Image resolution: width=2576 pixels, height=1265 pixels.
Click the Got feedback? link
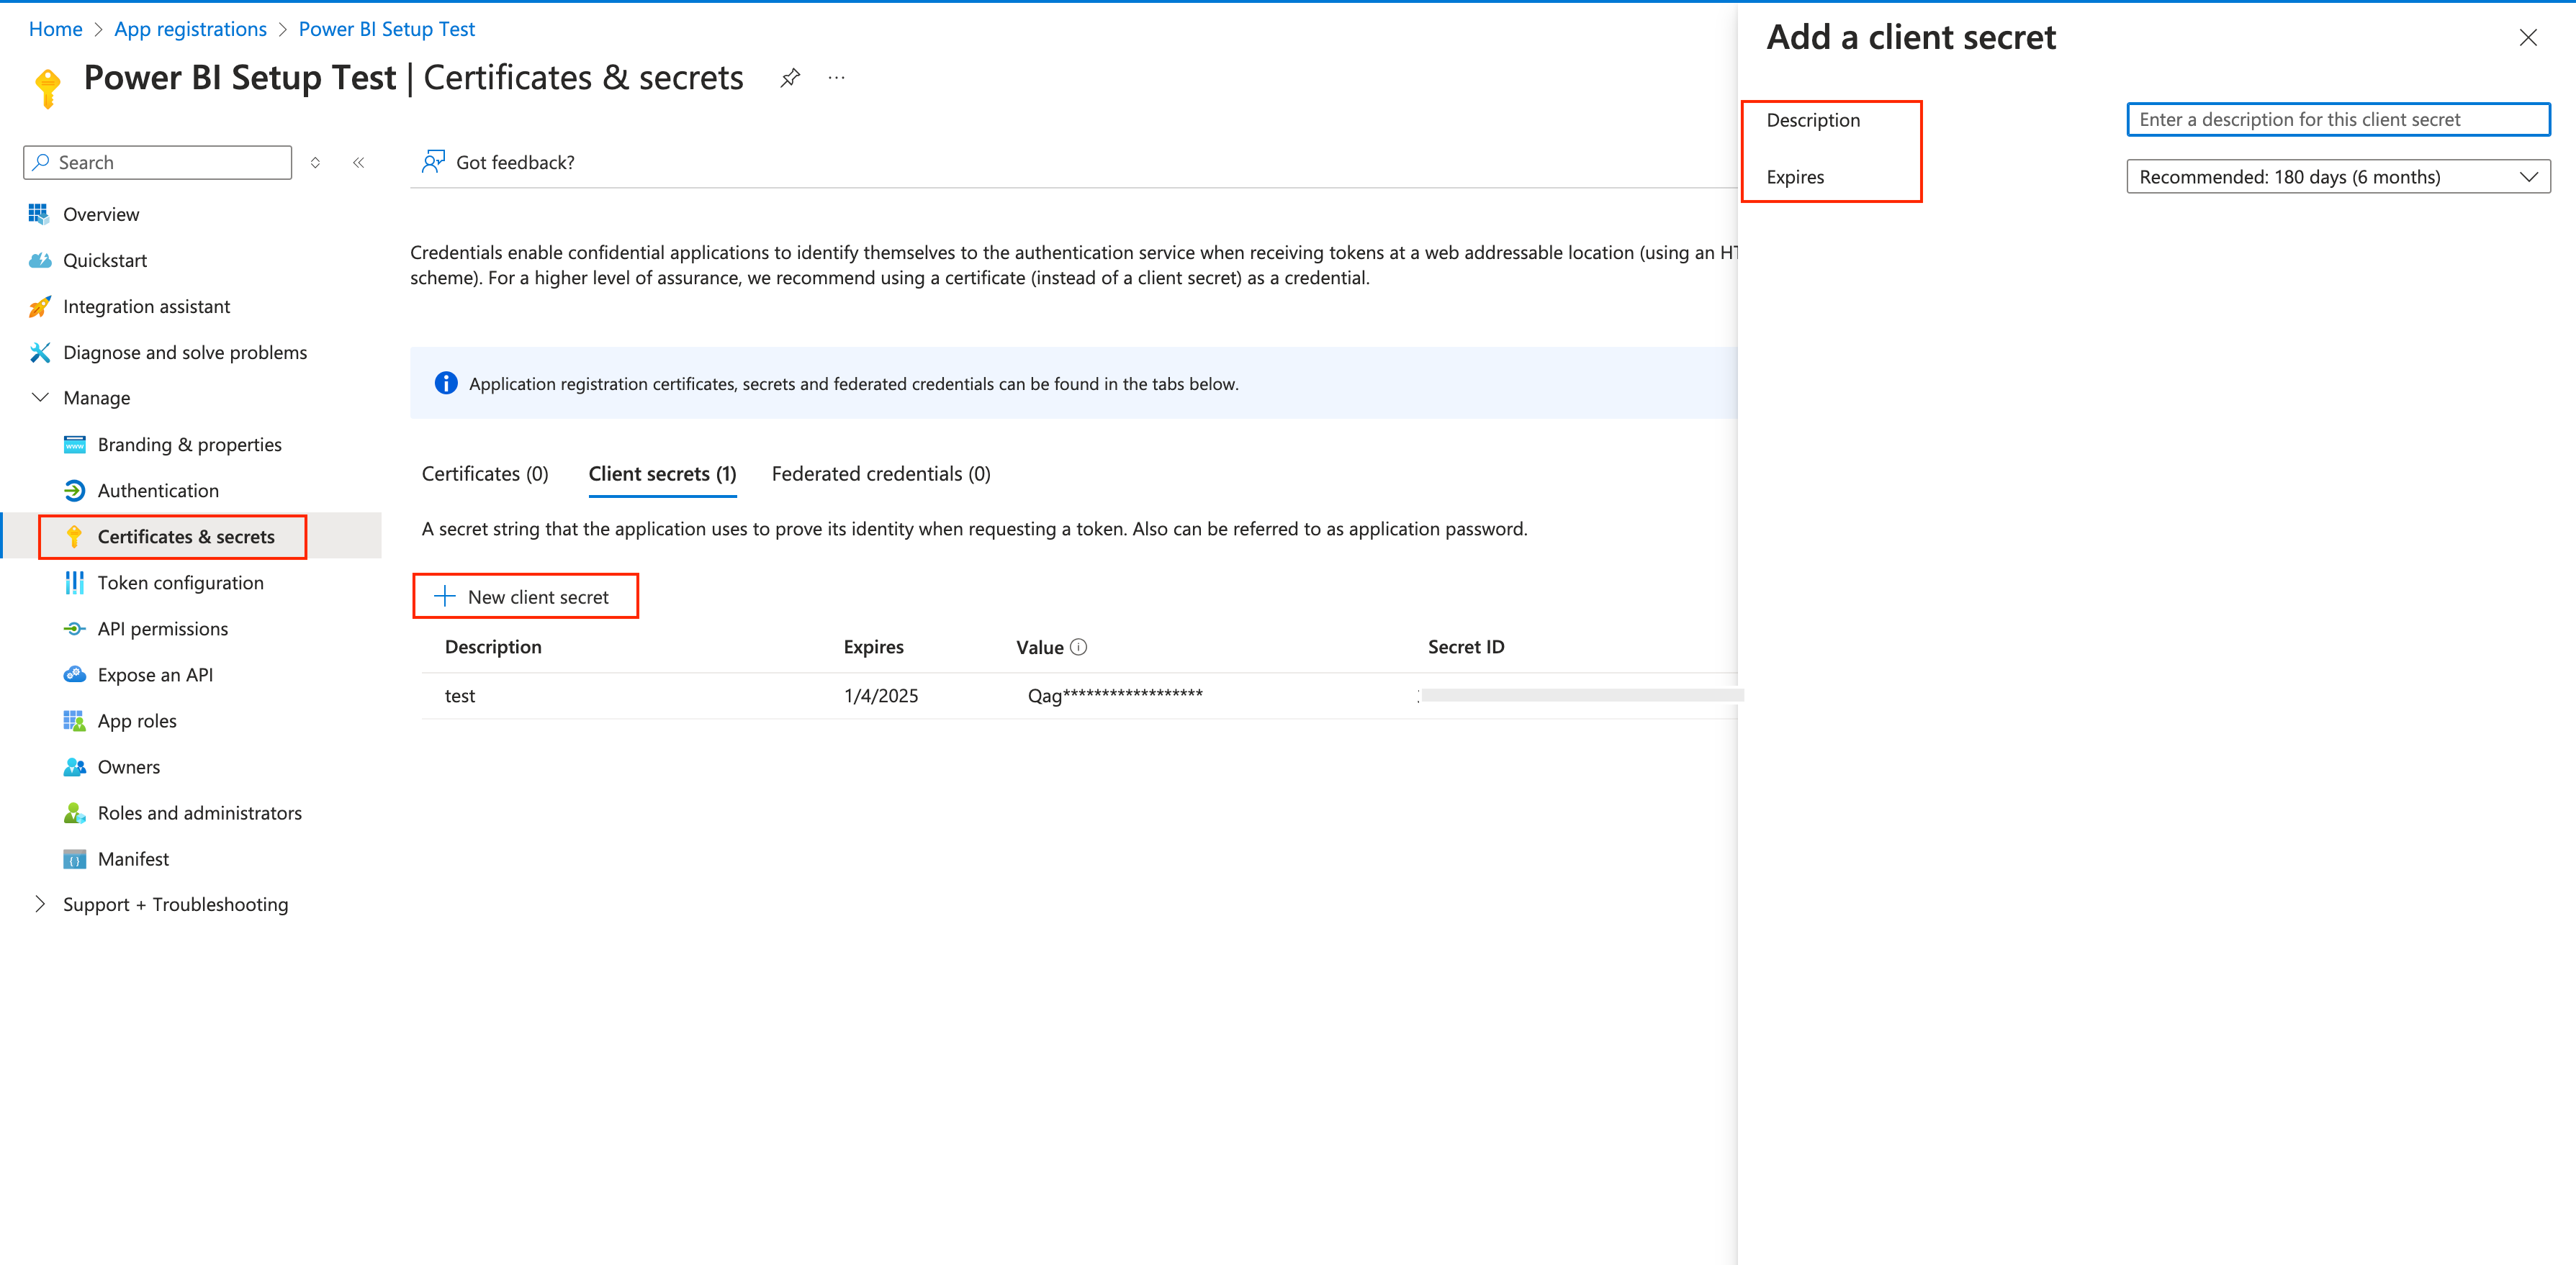(x=515, y=162)
